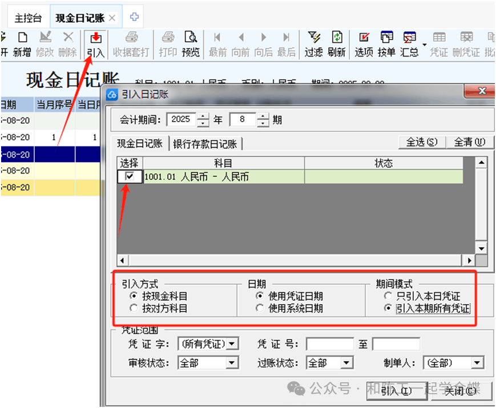This screenshot has height=408, width=496.
Task: Click the 刷新 refresh icon
Action: 337,45
